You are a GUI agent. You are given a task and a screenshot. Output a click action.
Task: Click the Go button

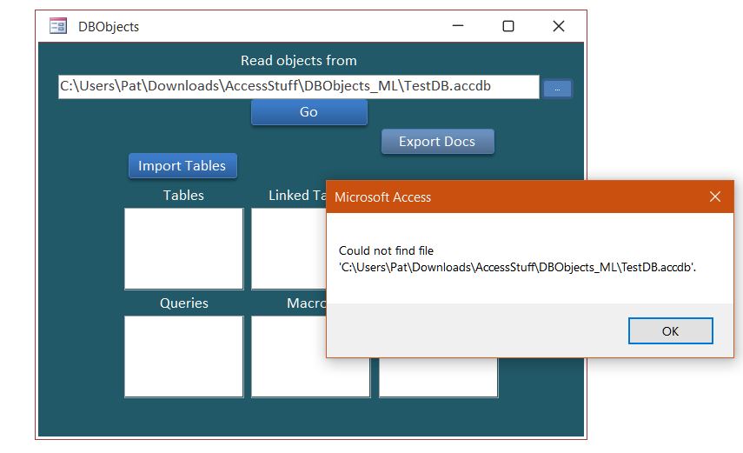[x=309, y=112]
